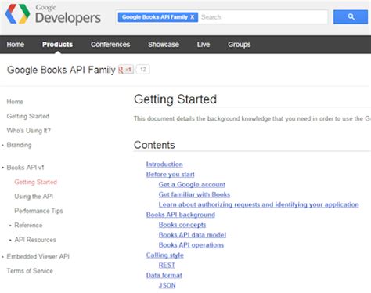Select the red Getting Started under Books API v1
Screen dimensions: 371x293
pos(35,182)
